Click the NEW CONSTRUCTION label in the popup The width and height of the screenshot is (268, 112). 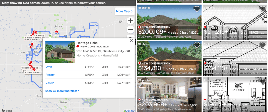pyautogui.click(x=95, y=47)
